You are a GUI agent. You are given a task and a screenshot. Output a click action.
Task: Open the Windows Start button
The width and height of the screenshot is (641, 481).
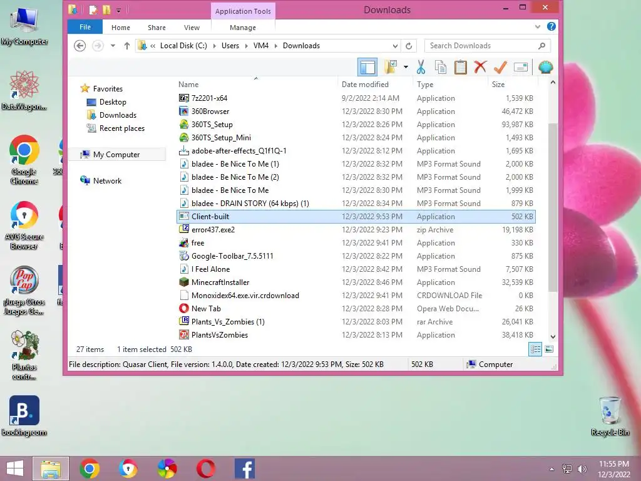click(15, 468)
